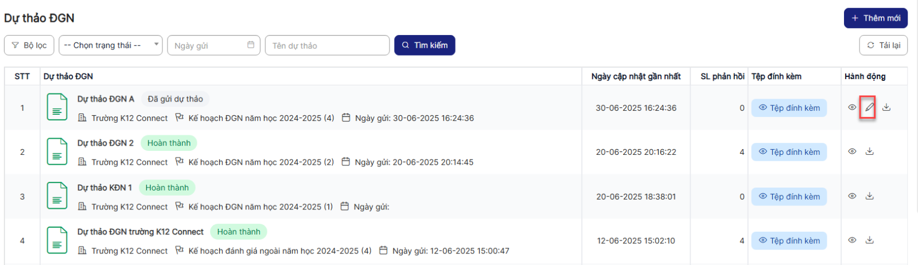Screen dimensions: 918x265
Task: Focus the Tên dự thảo input field
Action: [327, 45]
